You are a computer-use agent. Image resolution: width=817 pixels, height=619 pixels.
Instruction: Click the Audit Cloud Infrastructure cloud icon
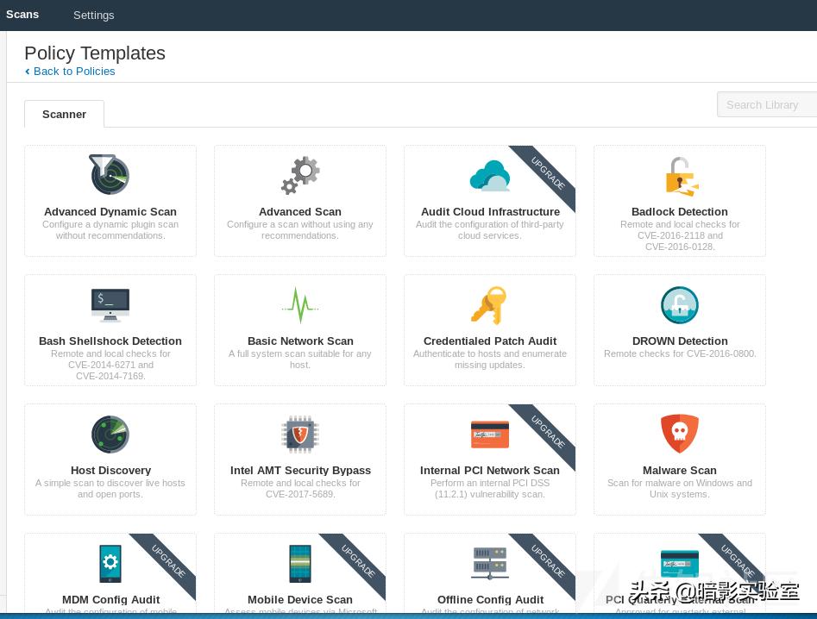pos(489,176)
